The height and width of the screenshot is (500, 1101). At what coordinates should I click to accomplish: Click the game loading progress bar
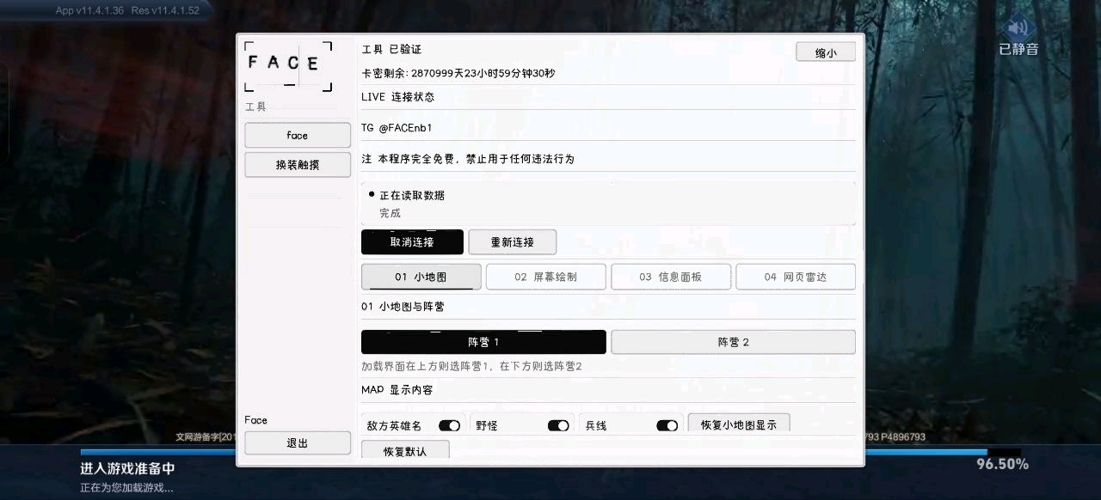point(550,452)
